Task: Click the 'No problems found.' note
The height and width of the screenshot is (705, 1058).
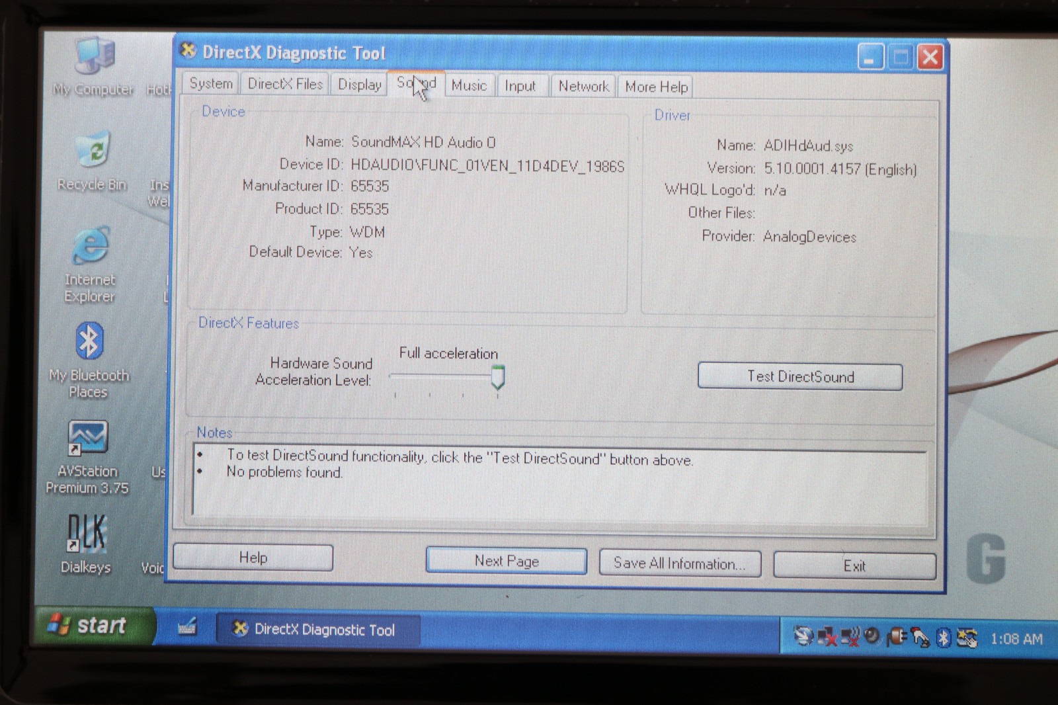Action: point(284,472)
